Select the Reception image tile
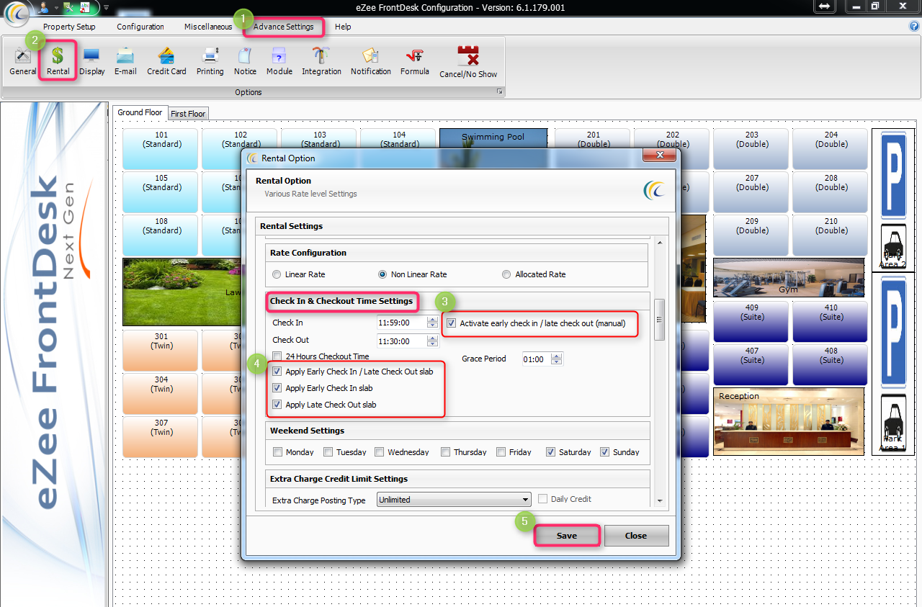 [x=789, y=422]
